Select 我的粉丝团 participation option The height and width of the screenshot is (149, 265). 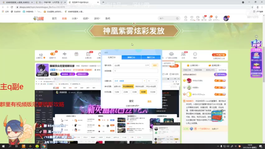coord(139,86)
